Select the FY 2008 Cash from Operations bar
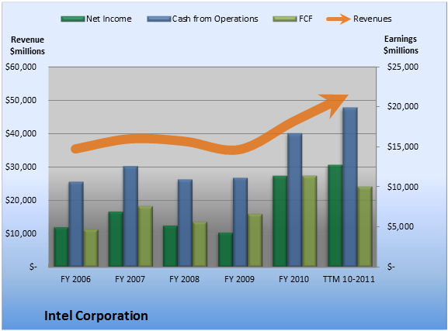The width and height of the screenshot is (448, 331). point(185,223)
